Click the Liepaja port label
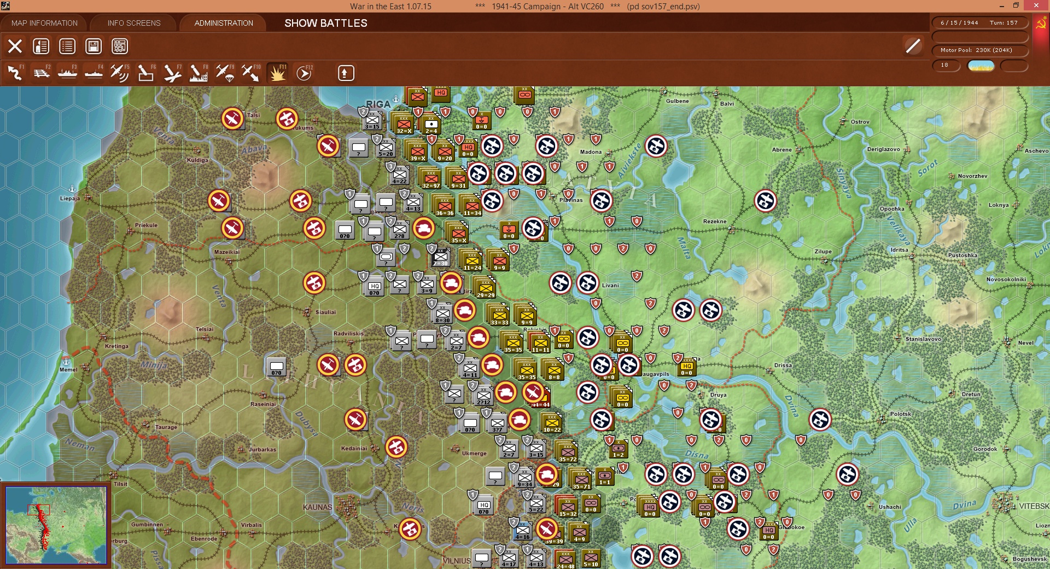Screen dimensions: 1050x569 click(70, 199)
